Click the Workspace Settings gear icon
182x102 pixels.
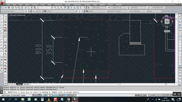[26, 11]
